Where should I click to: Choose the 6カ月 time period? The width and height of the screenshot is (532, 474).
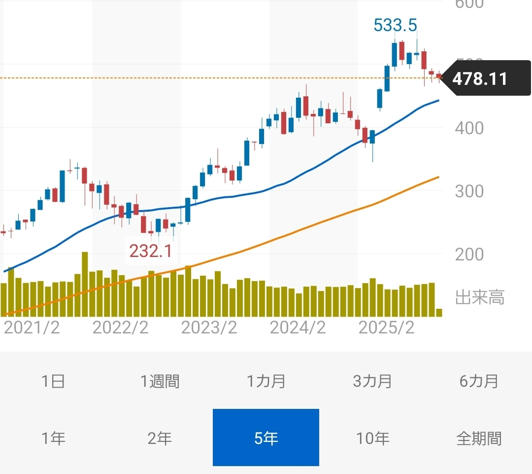click(x=479, y=381)
